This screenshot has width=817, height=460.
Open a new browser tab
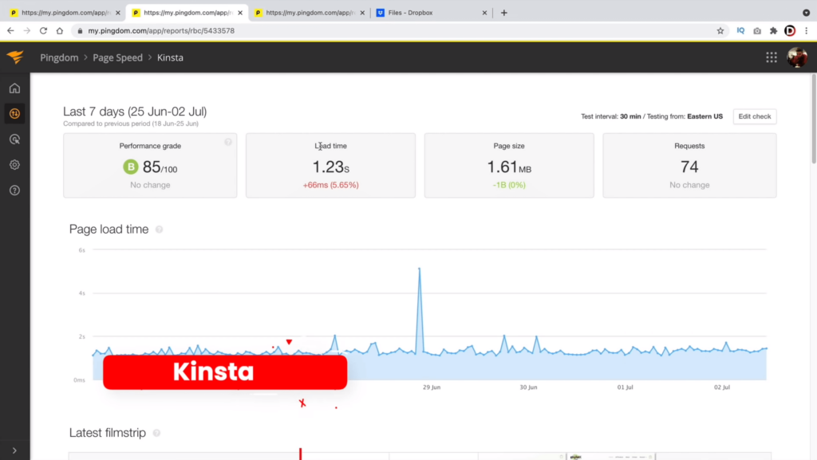click(504, 13)
